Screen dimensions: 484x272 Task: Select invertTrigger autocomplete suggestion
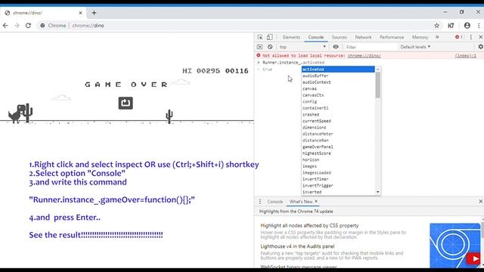(x=338, y=185)
